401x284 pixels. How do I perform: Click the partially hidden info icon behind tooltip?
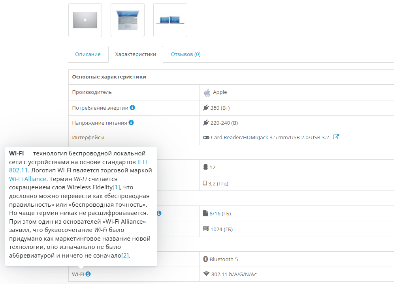click(x=159, y=213)
